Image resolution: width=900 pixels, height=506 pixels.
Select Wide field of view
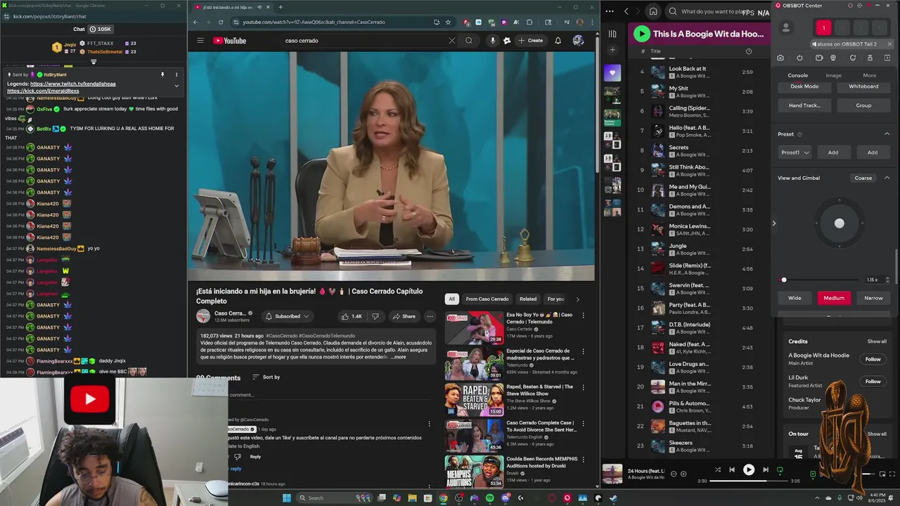pos(795,298)
